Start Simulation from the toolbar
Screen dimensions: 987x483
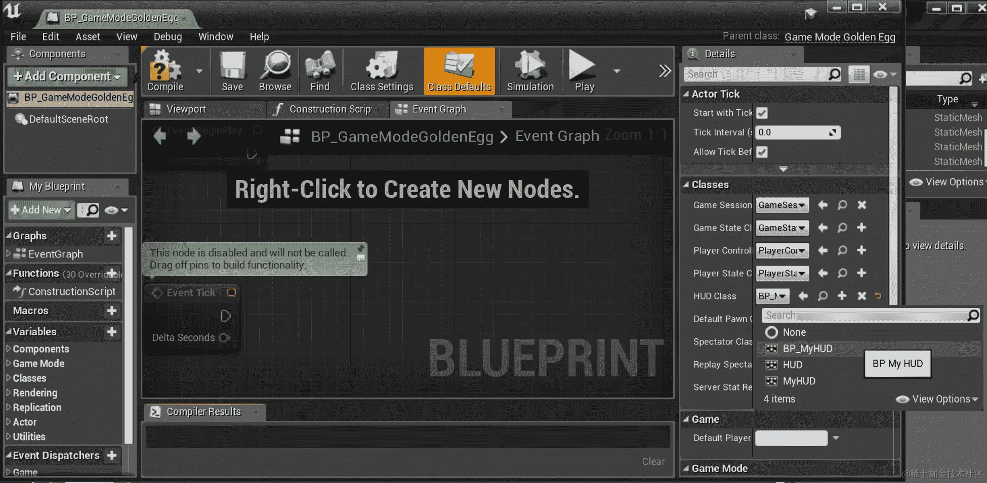pos(530,71)
